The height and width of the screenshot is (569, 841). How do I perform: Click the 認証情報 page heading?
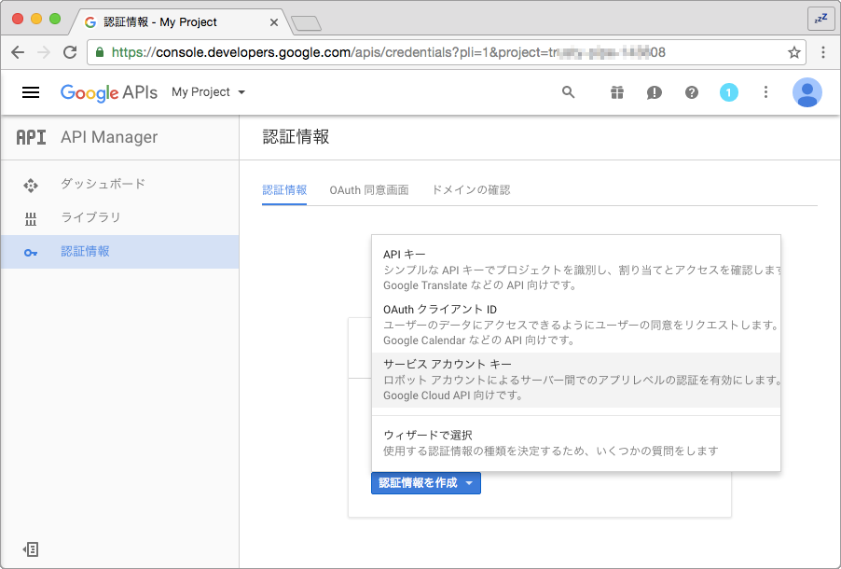pyautogui.click(x=296, y=137)
